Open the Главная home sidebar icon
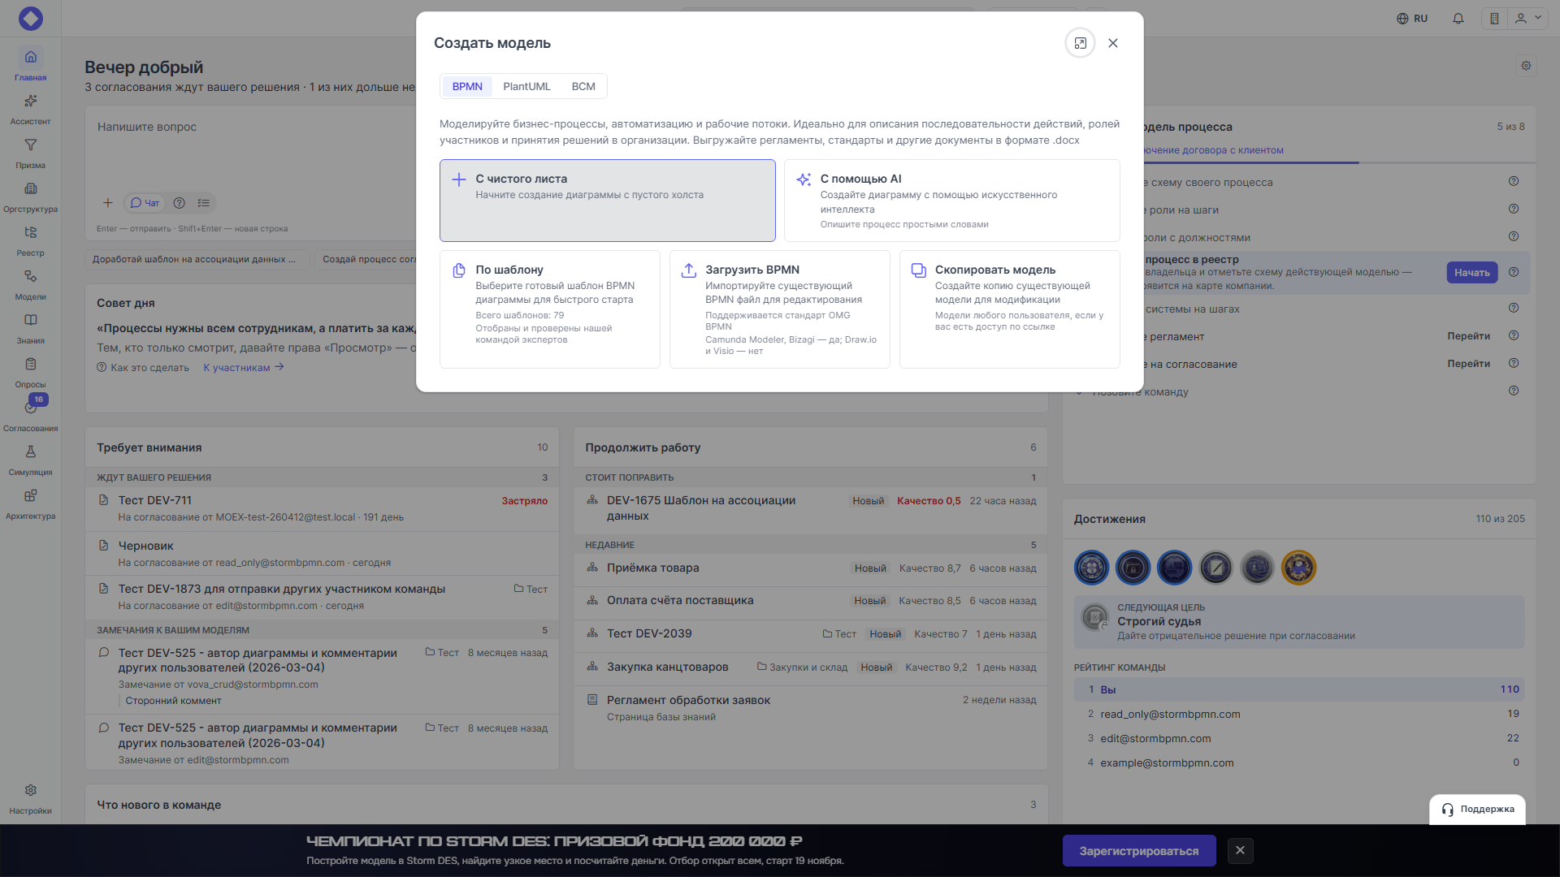 click(30, 57)
